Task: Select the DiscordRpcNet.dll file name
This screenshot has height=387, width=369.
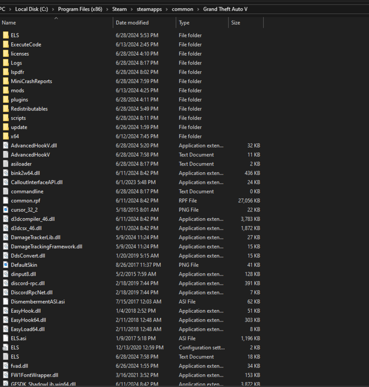Action: (x=31, y=293)
